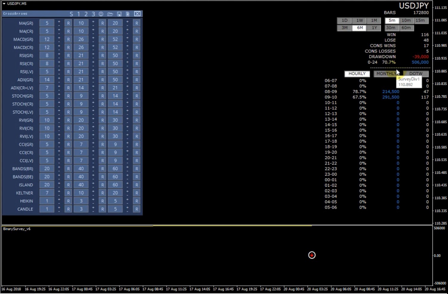Select the 1Y period button

coord(374,28)
